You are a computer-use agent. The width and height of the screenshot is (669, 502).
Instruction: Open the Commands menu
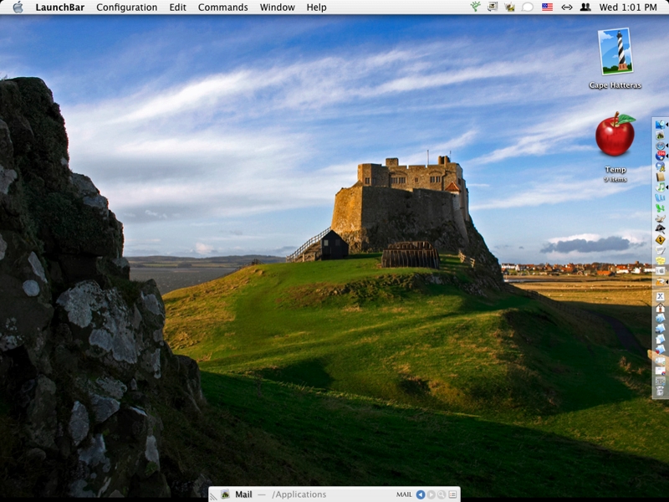[222, 7]
